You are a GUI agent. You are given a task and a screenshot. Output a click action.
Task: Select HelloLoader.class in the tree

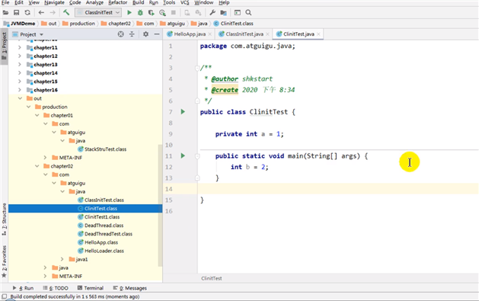tap(104, 251)
